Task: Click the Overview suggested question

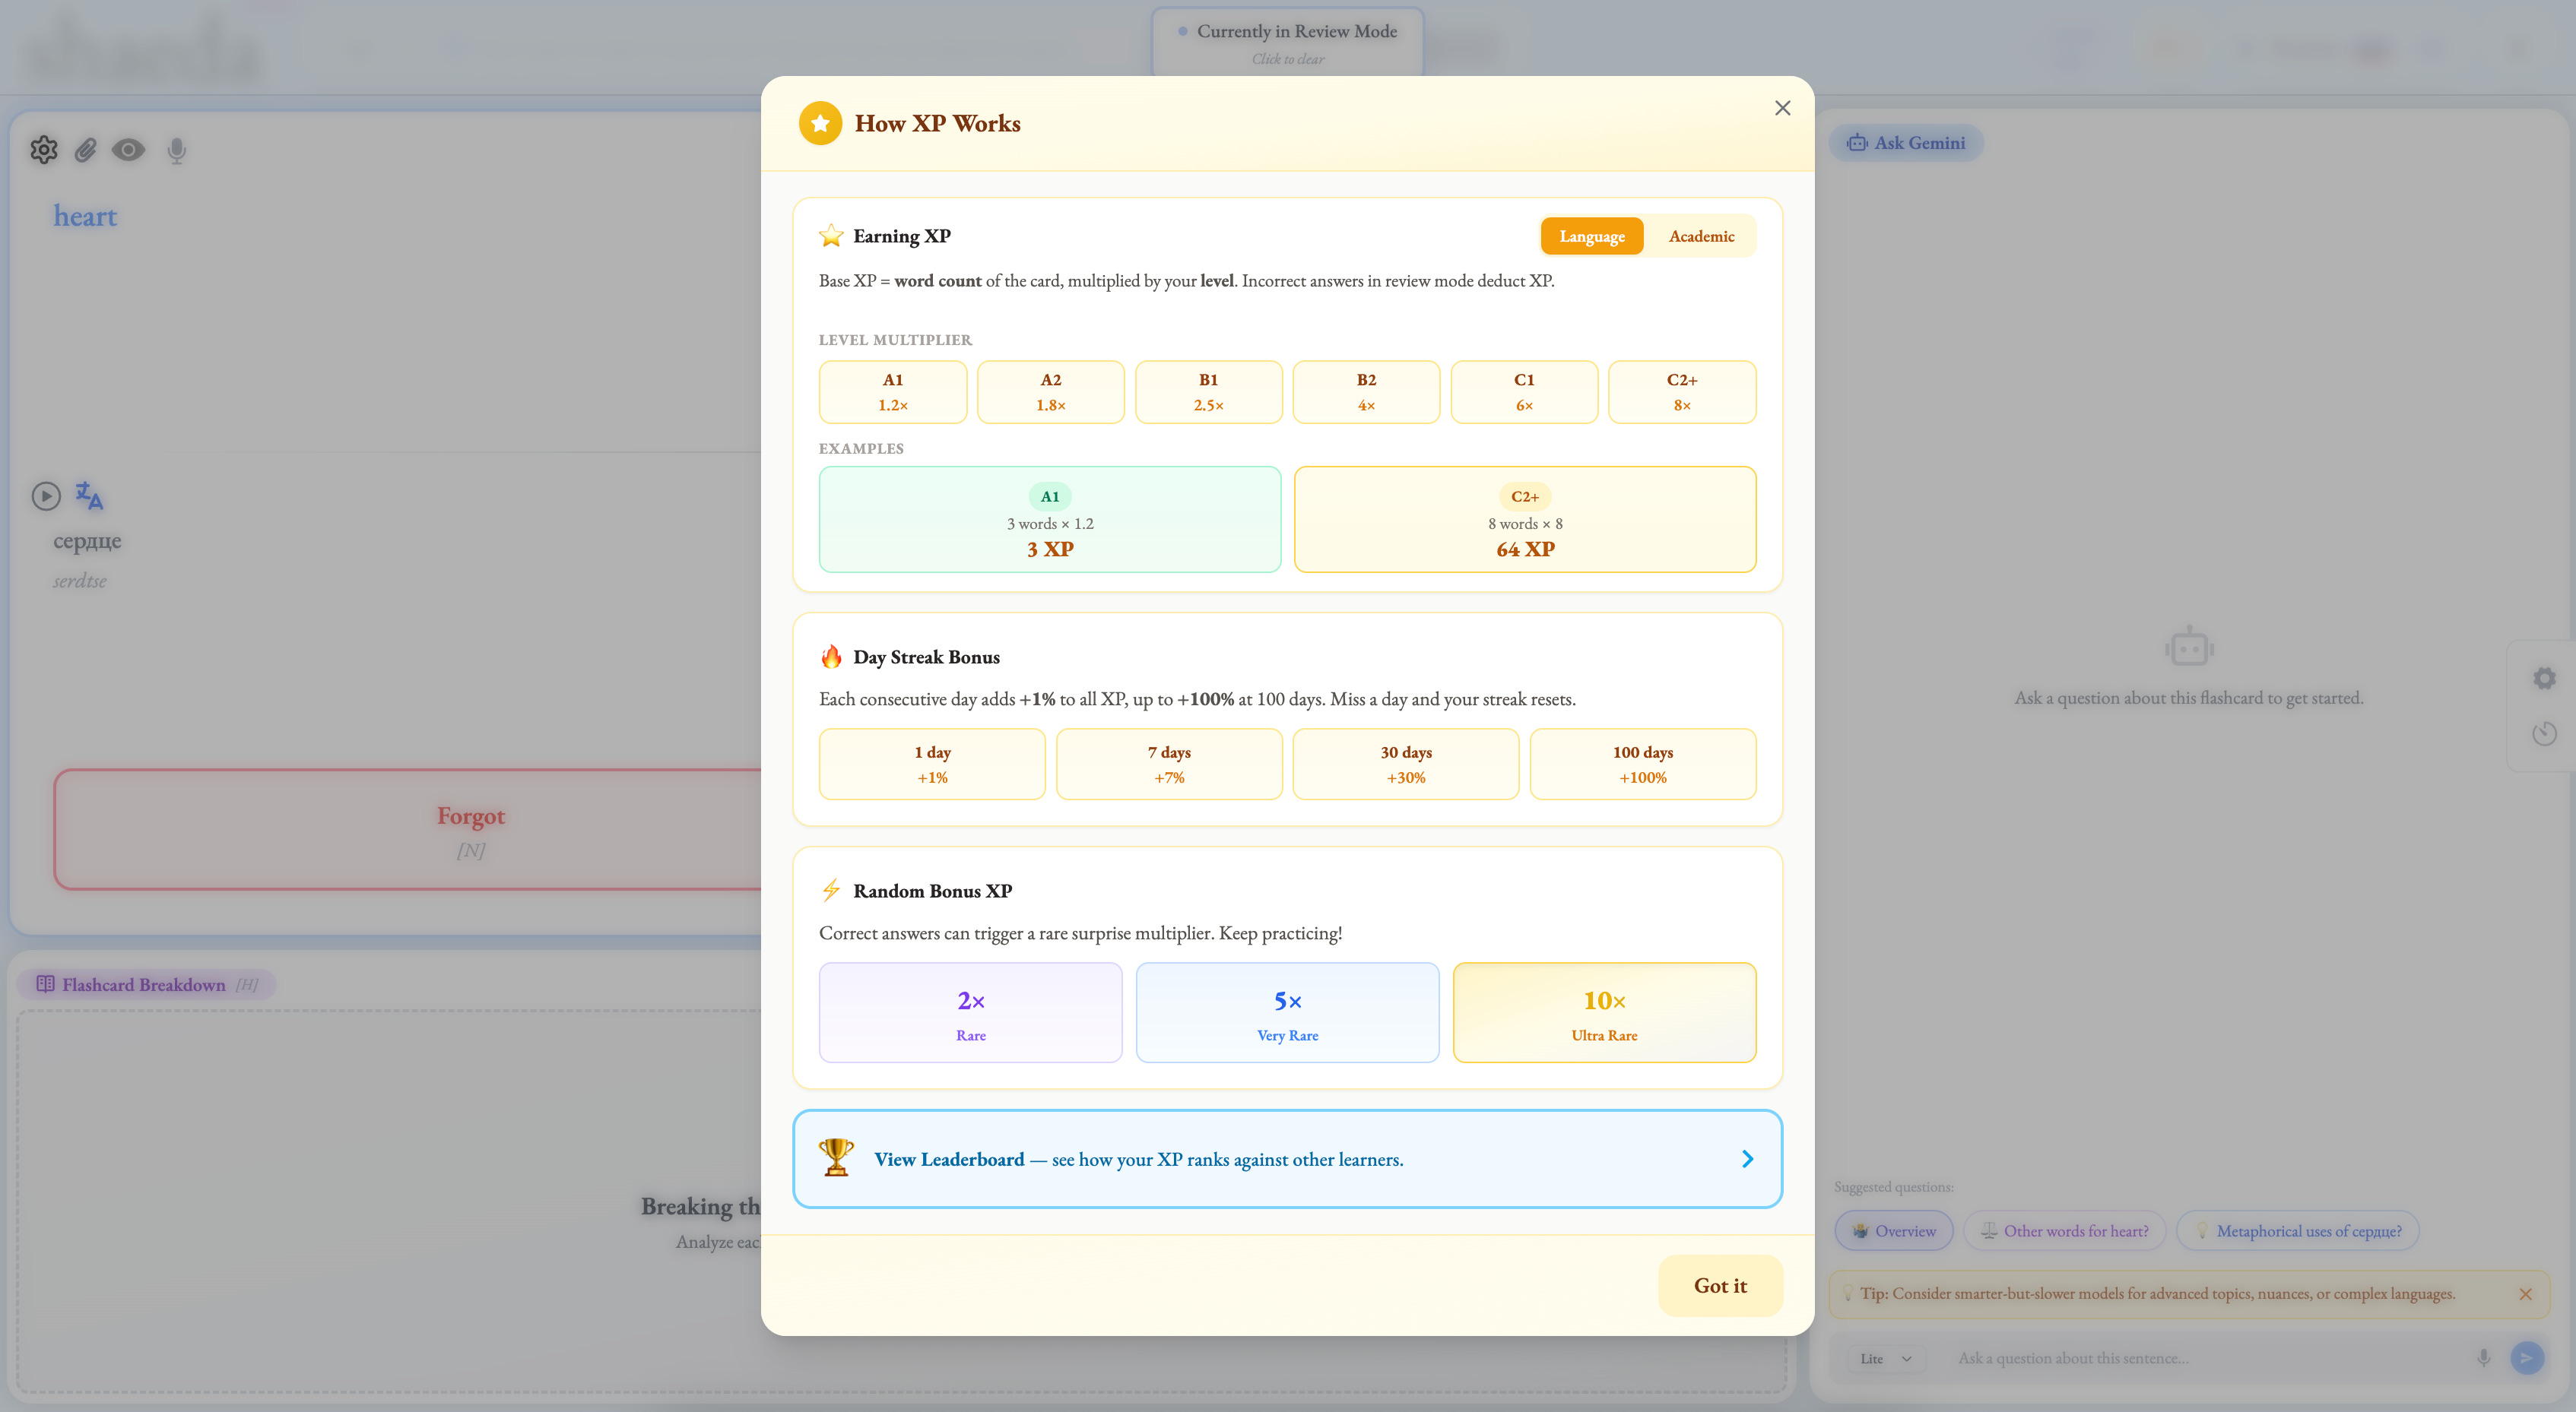Action: click(1894, 1231)
